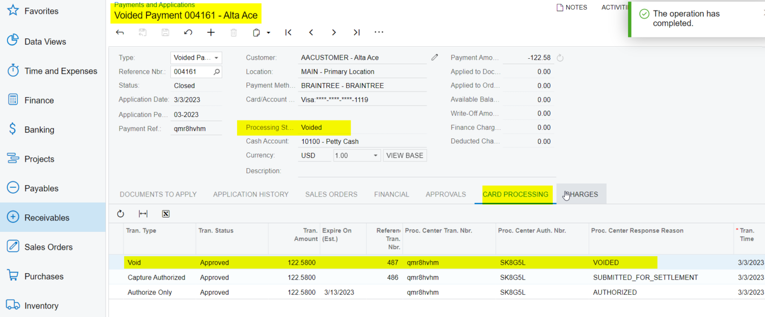Export grid to Excel icon

click(166, 213)
